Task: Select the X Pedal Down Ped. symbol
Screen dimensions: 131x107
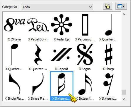Action: click(38, 25)
